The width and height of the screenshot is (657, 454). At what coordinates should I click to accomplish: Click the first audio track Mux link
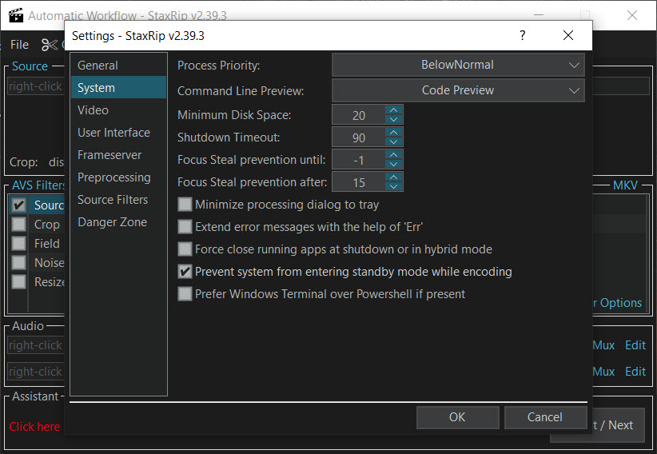[603, 345]
